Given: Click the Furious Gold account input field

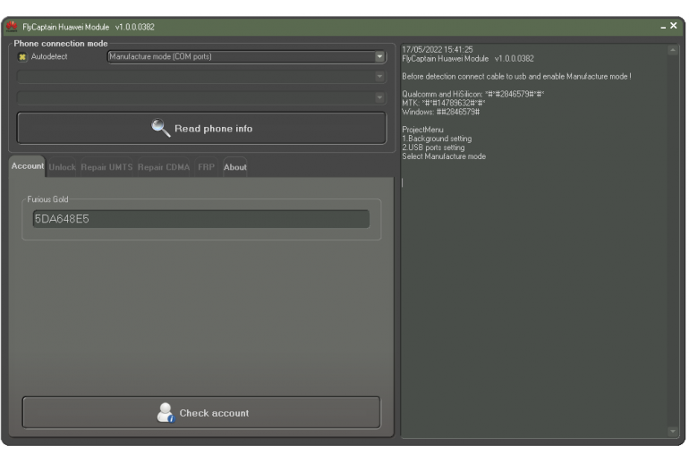Looking at the screenshot, I should [200, 219].
